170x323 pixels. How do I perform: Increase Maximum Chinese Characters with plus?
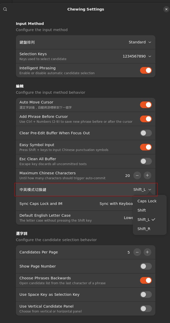147,175
